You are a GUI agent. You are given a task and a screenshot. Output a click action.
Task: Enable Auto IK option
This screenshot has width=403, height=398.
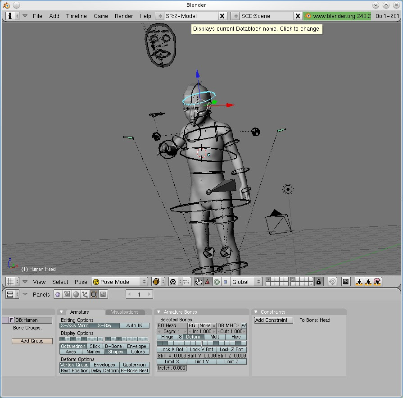click(x=135, y=326)
